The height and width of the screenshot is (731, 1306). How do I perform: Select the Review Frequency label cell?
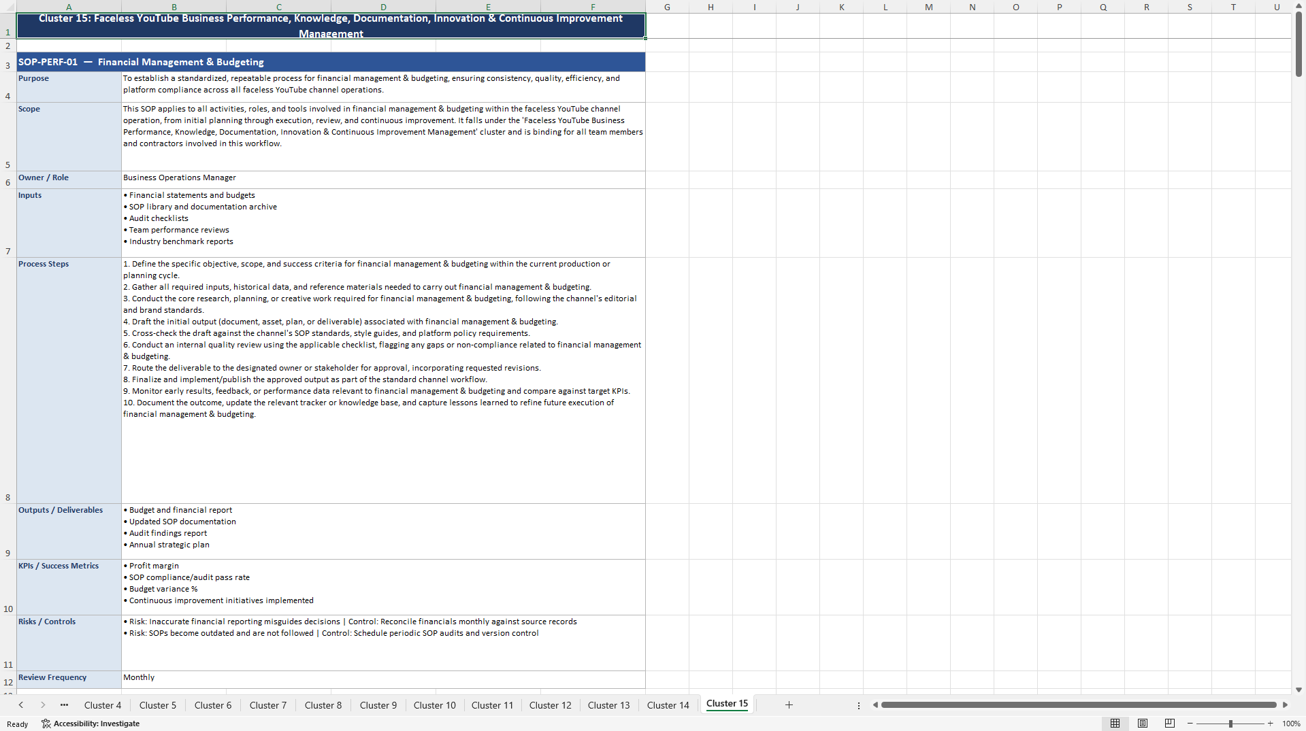coord(69,680)
